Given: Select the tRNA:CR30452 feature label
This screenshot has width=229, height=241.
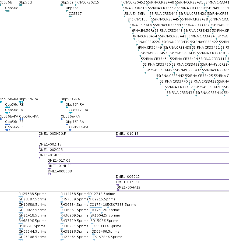Looking at the screenshot, I should (x=133, y=2).
